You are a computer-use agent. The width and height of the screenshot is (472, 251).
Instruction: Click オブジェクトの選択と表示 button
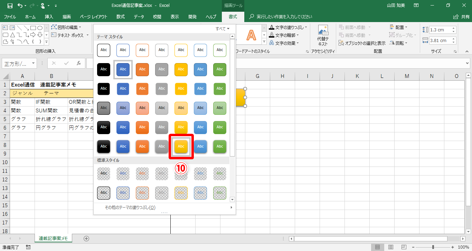click(x=362, y=43)
